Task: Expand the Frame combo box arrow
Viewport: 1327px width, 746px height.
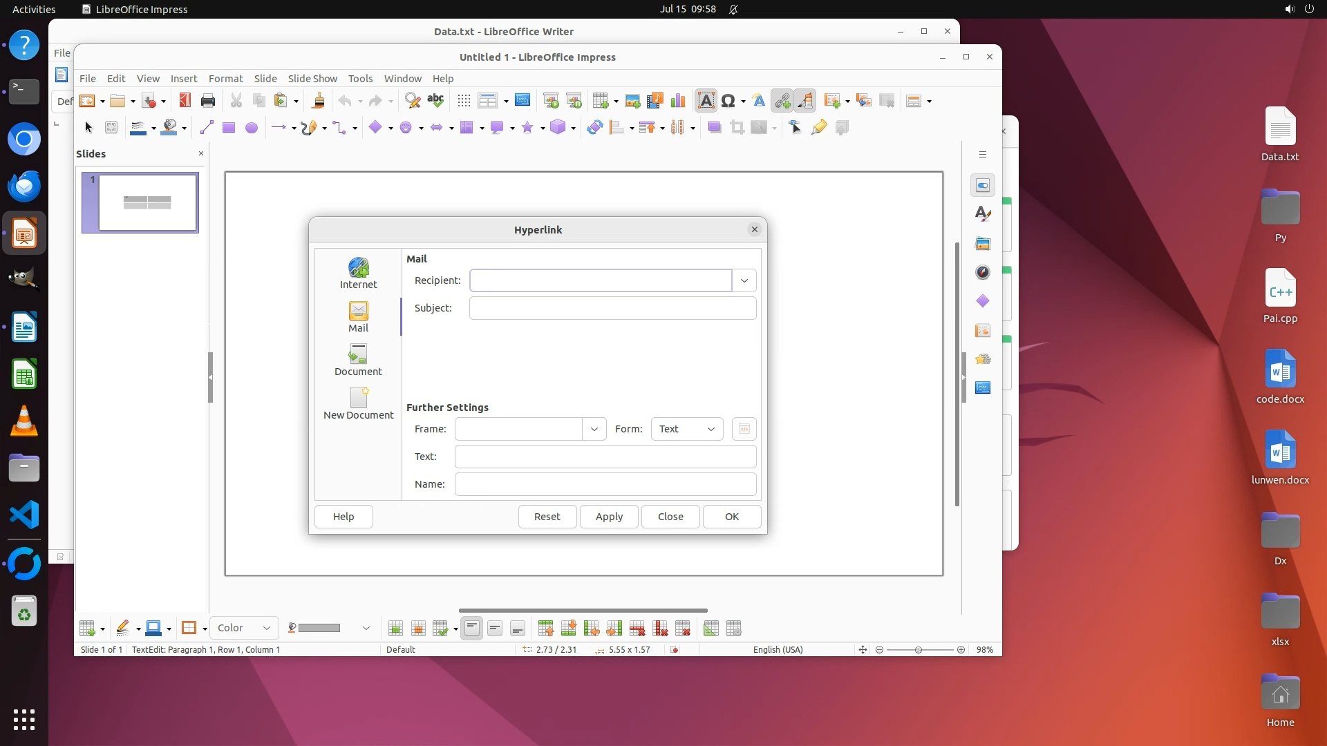Action: click(x=594, y=429)
